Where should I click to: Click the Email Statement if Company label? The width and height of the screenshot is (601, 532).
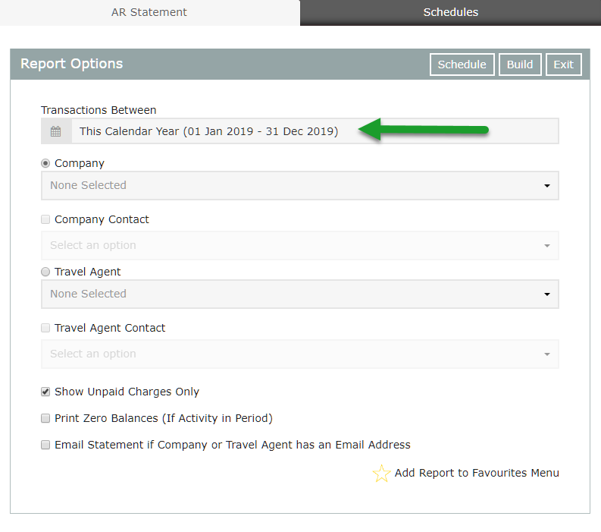(x=232, y=445)
